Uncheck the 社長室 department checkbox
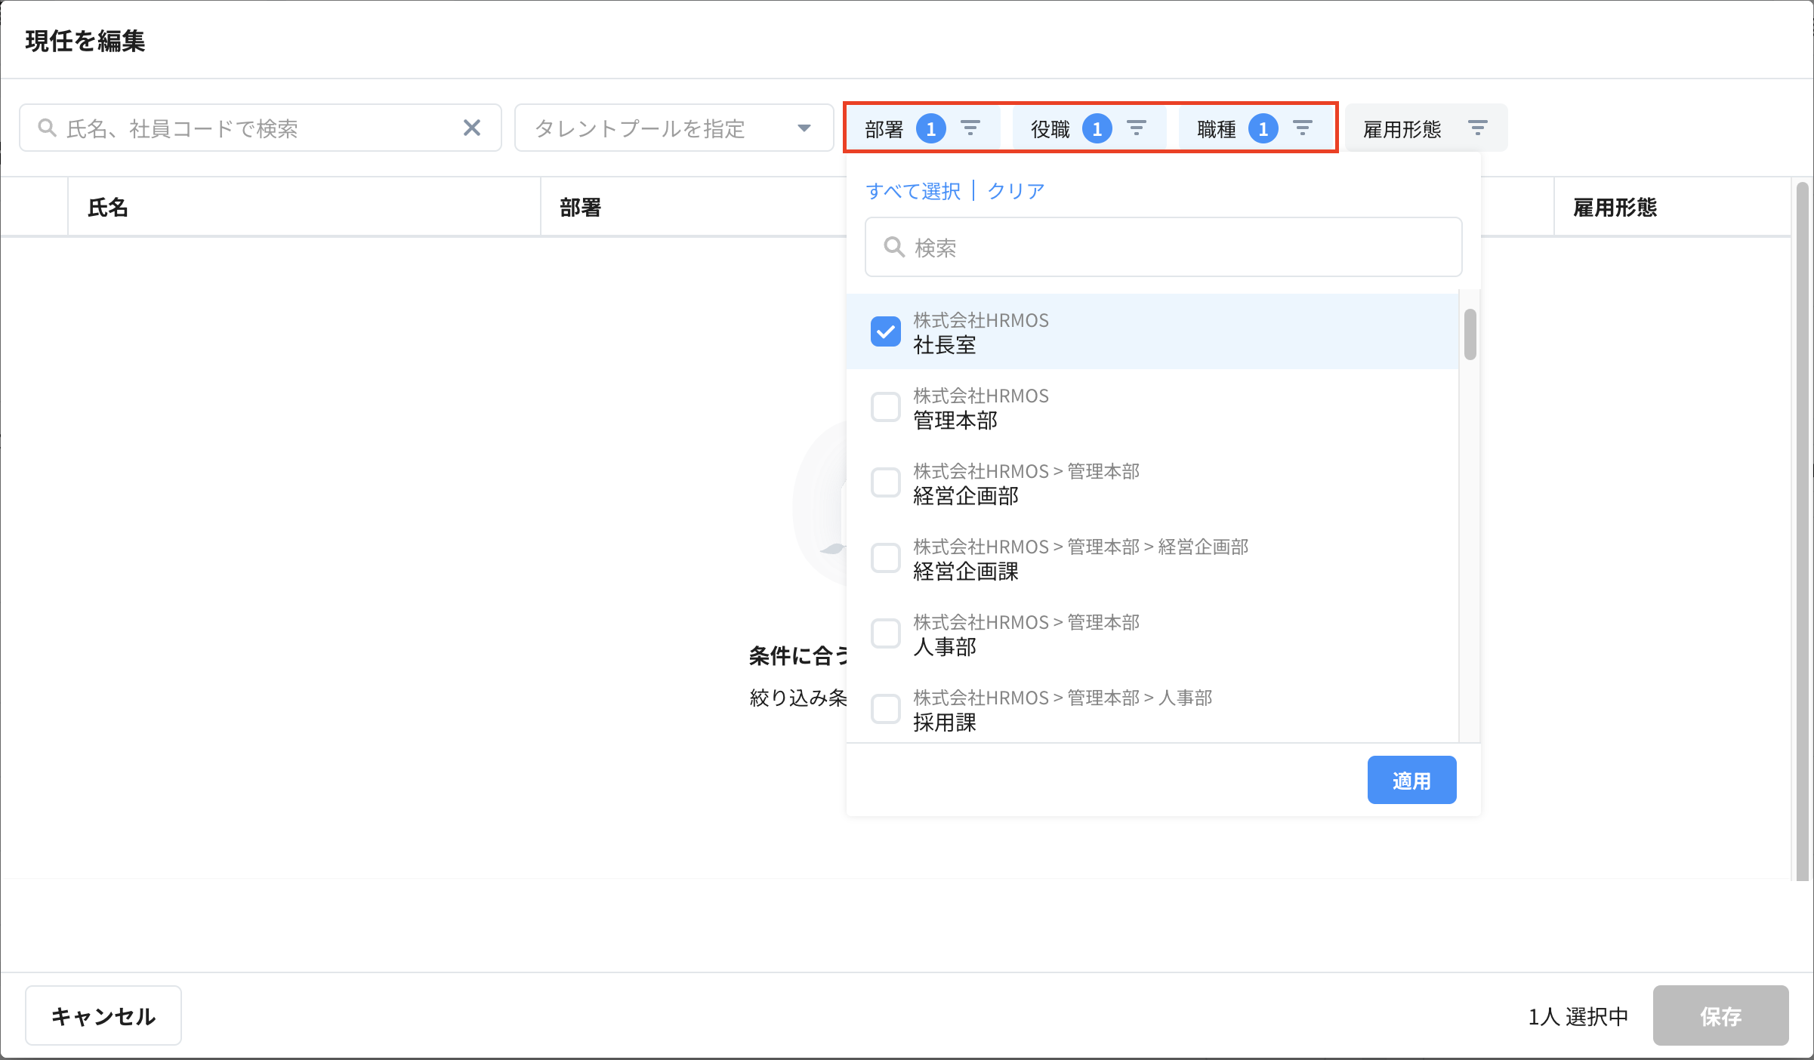Image resolution: width=1814 pixels, height=1060 pixels. (885, 331)
